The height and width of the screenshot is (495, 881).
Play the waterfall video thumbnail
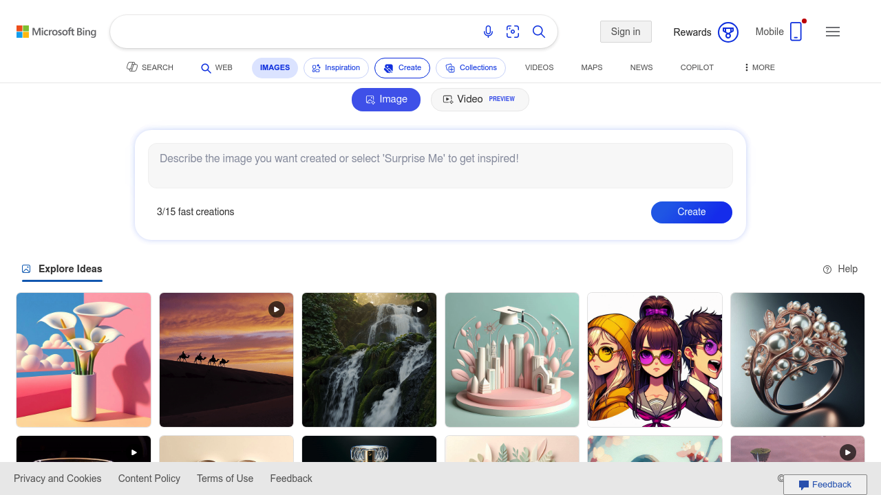point(419,309)
